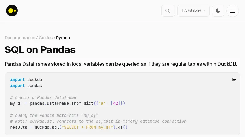Click the "import duckdb" code line

pyautogui.click(x=26, y=79)
